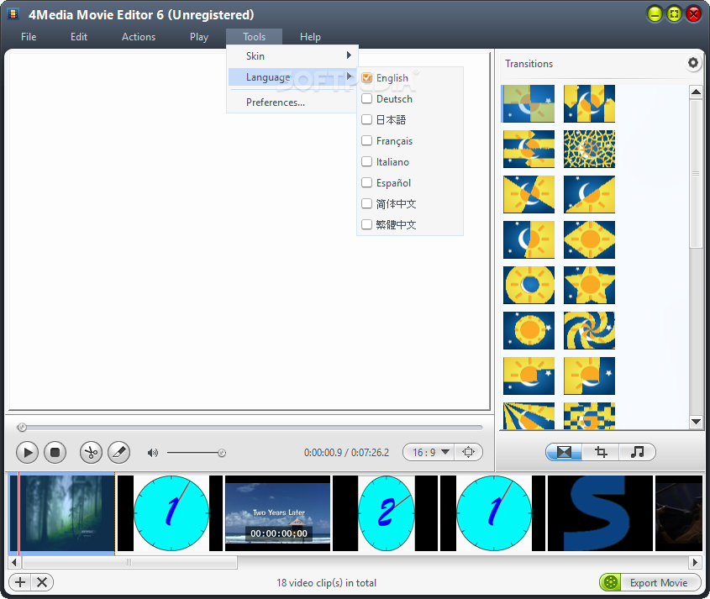Check the 繁體中文 language option
The width and height of the screenshot is (710, 599).
click(x=366, y=224)
